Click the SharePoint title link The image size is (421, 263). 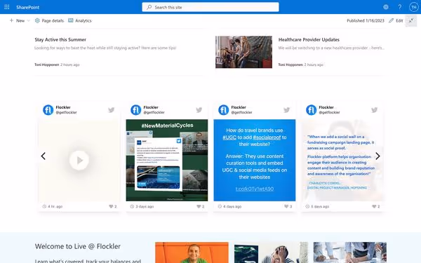click(27, 7)
